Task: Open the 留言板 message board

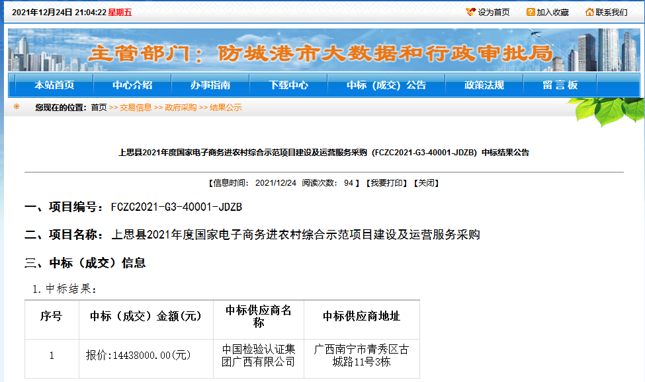Action: click(560, 85)
